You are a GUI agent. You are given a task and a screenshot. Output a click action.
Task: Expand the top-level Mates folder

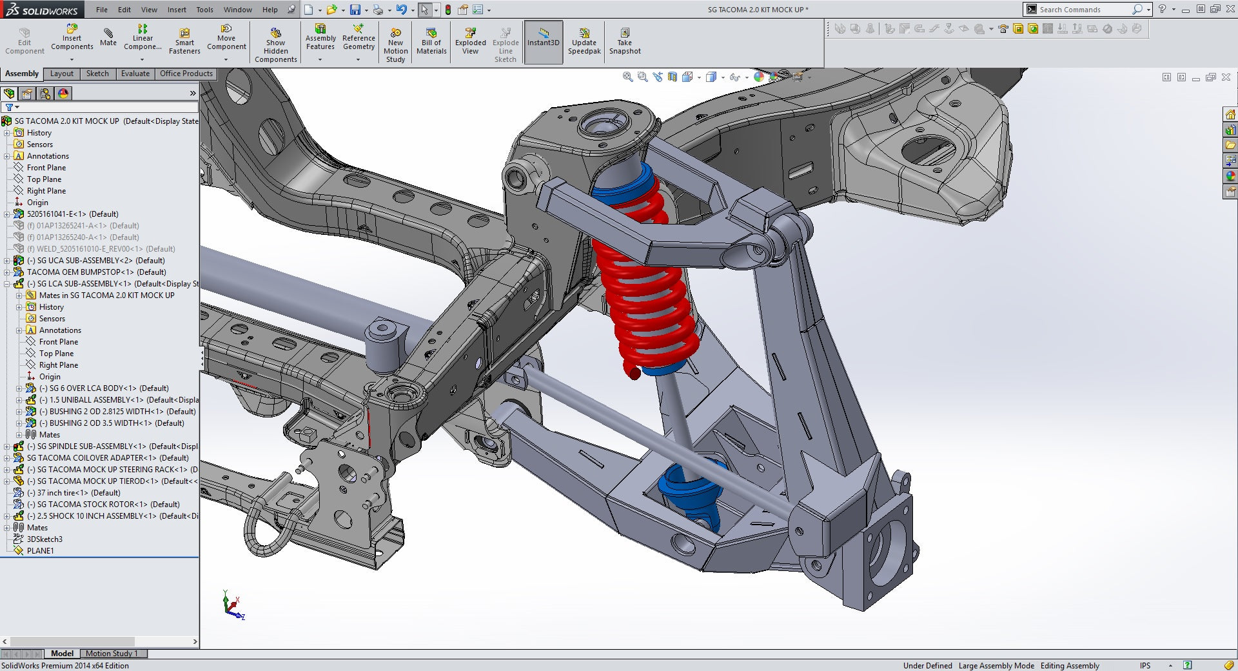pyautogui.click(x=7, y=528)
